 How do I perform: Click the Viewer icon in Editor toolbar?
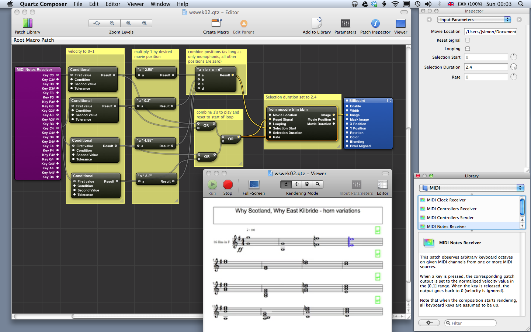(401, 23)
